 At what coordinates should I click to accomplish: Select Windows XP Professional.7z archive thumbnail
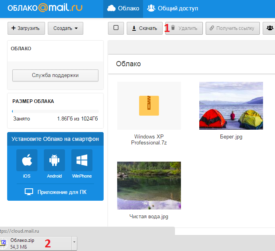149,106
